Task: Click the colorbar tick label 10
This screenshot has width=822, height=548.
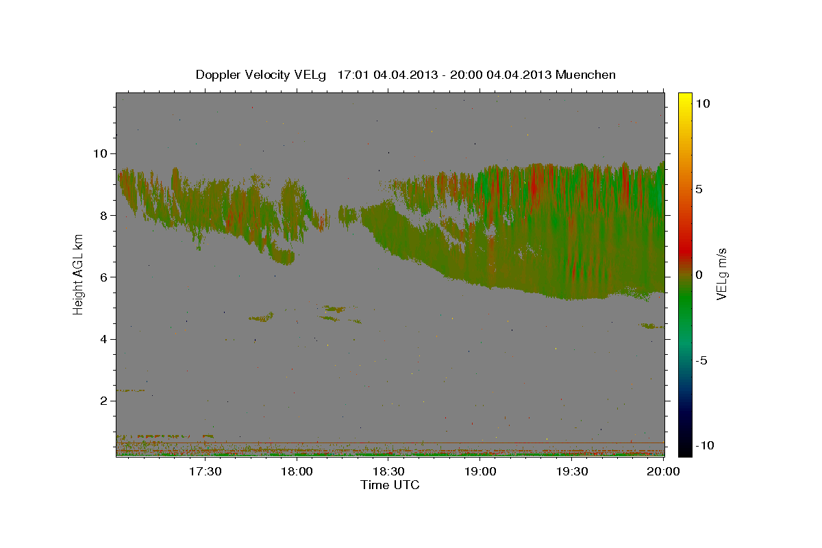Action: [702, 103]
